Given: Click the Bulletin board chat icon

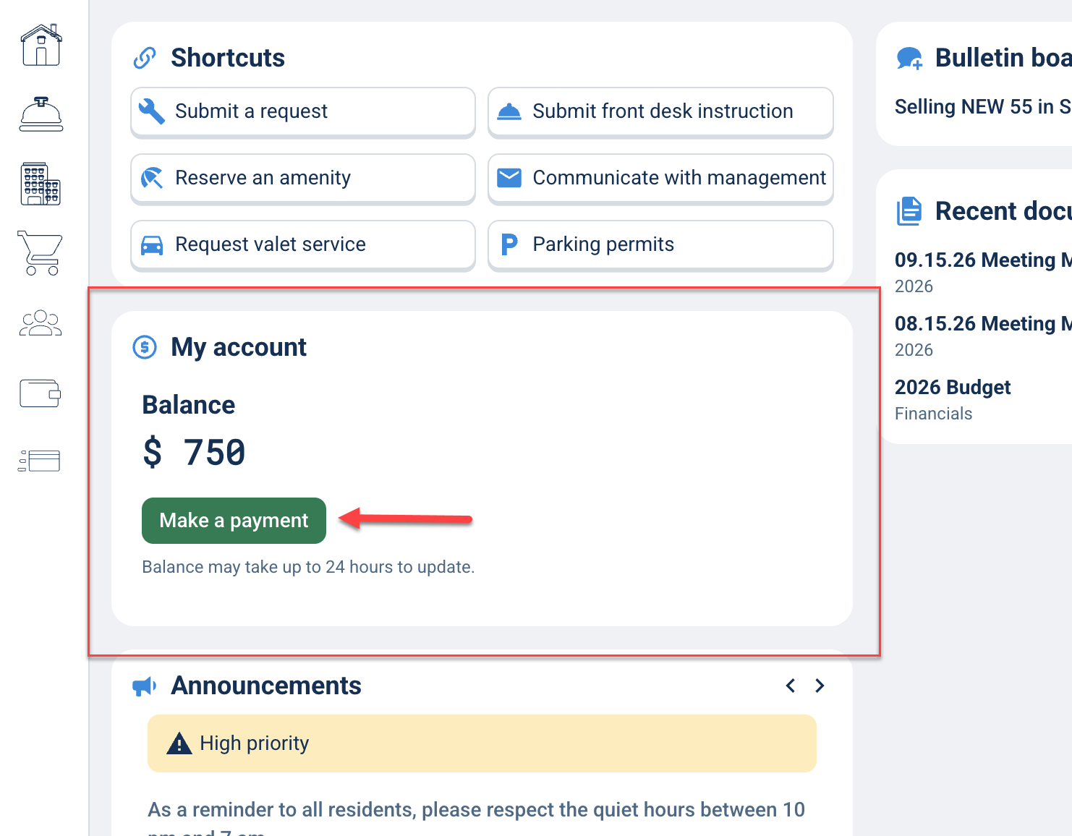Looking at the screenshot, I should [909, 58].
